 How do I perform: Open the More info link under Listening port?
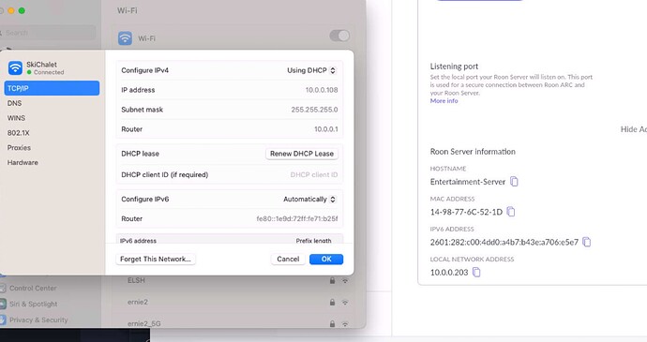coord(444,100)
